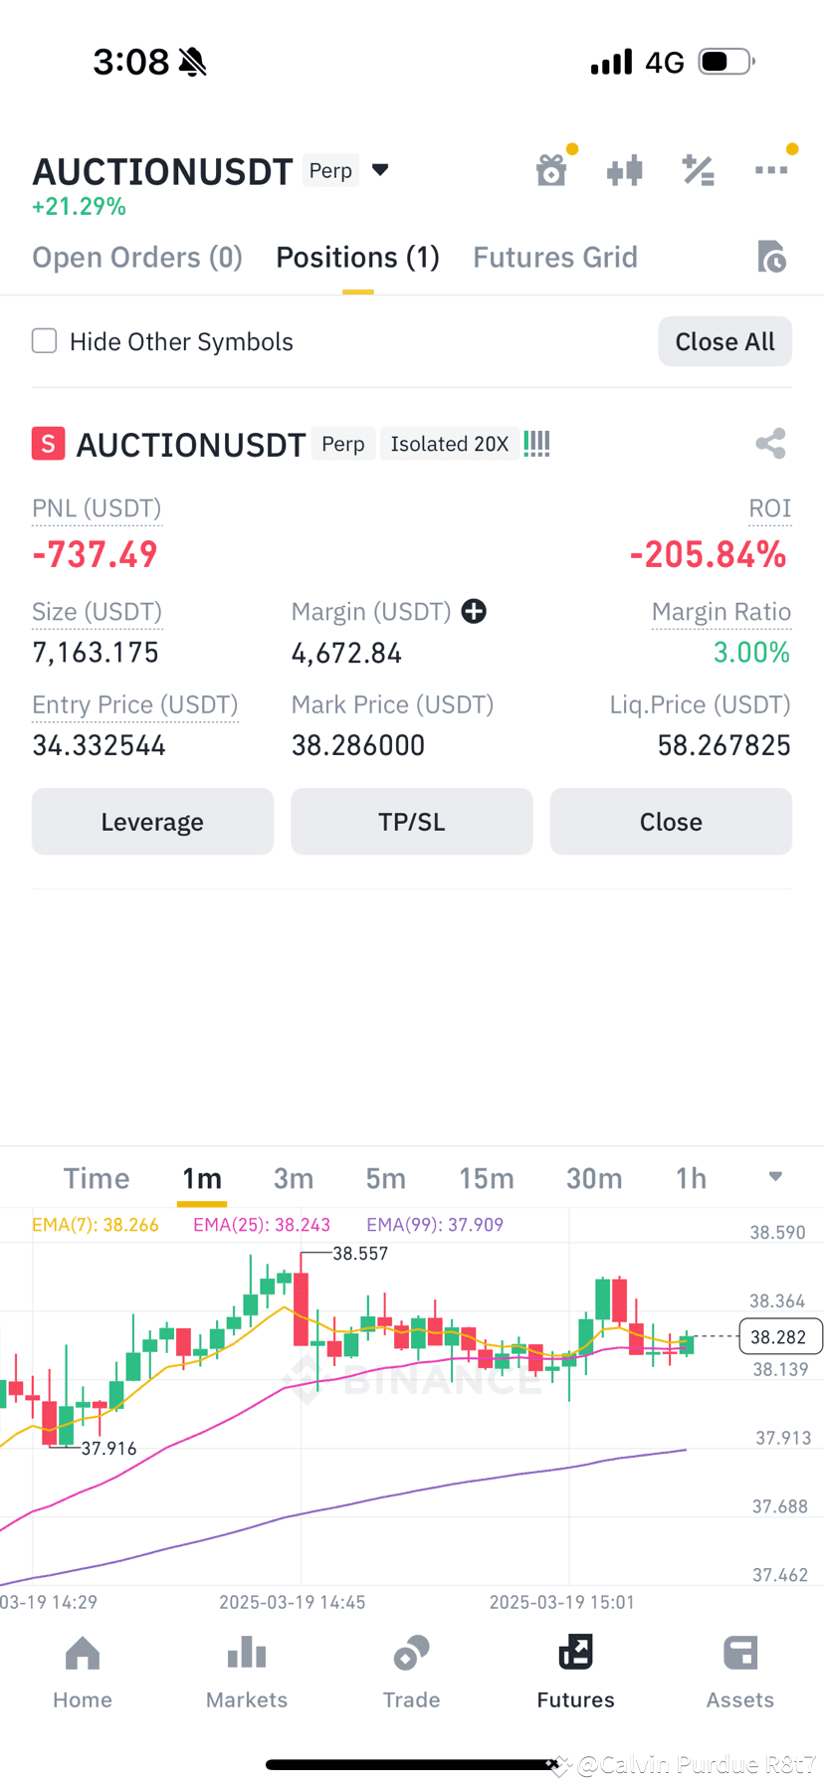
Task: Tap the AUCTIONUSDT position title
Action: (191, 445)
